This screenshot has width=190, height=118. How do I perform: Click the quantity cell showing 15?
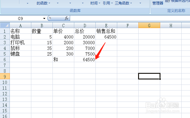42,42
